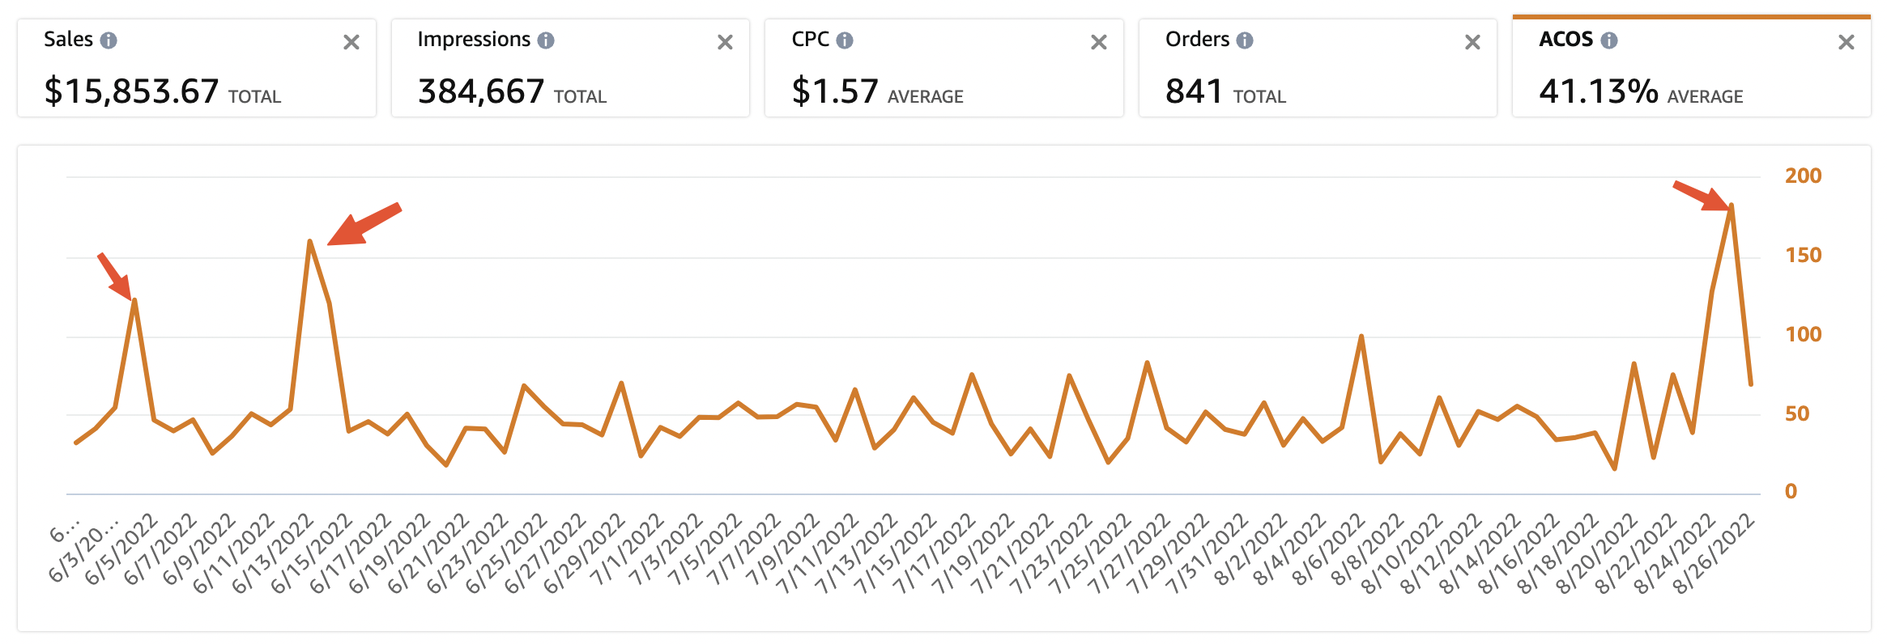This screenshot has width=1887, height=644.
Task: Click the Sales info icon
Action: coord(111,39)
